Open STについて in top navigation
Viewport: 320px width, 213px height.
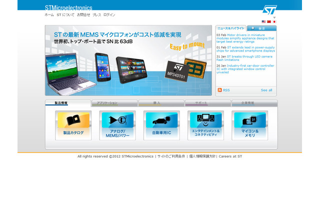tap(65, 15)
